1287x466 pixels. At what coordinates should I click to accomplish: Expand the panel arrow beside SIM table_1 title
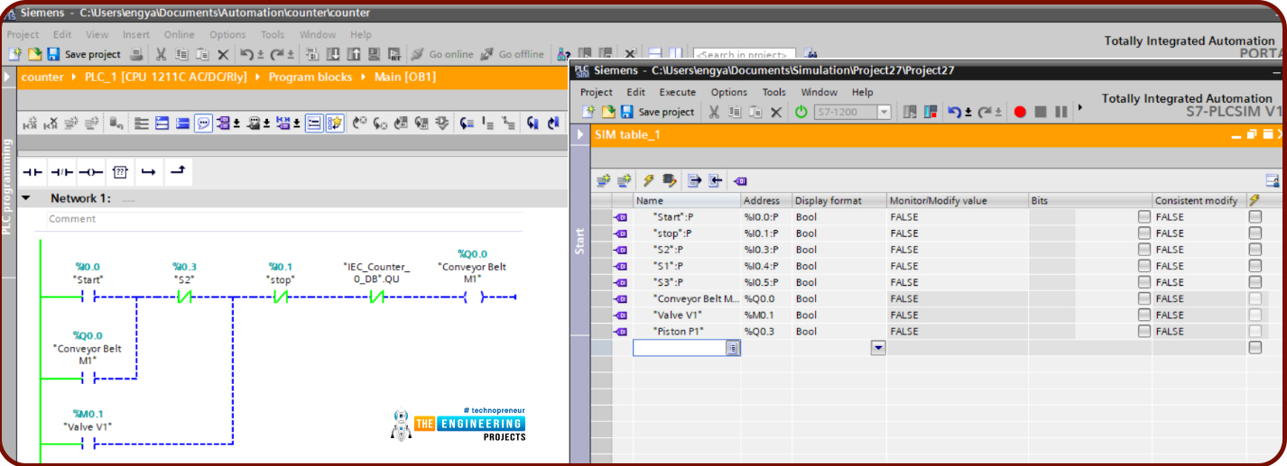tap(580, 135)
